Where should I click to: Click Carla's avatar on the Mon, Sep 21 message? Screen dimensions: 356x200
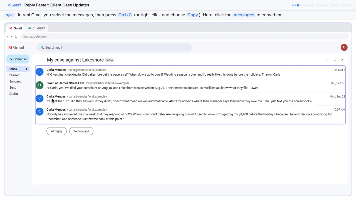[39, 99]
